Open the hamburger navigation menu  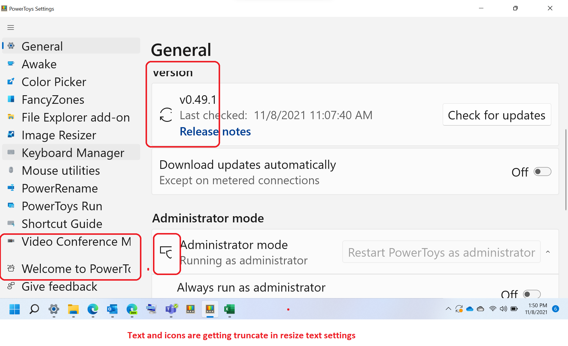10,27
